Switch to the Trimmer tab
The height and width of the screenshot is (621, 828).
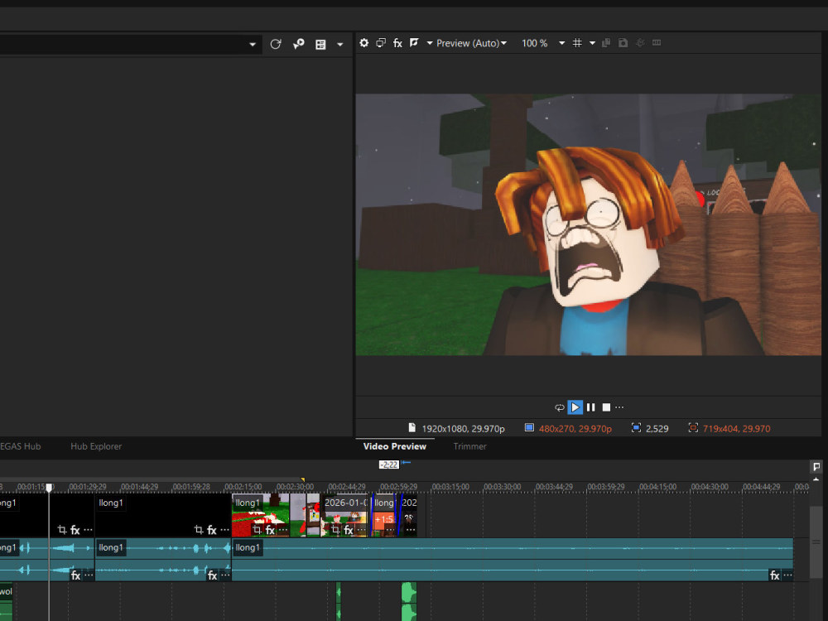(x=469, y=446)
